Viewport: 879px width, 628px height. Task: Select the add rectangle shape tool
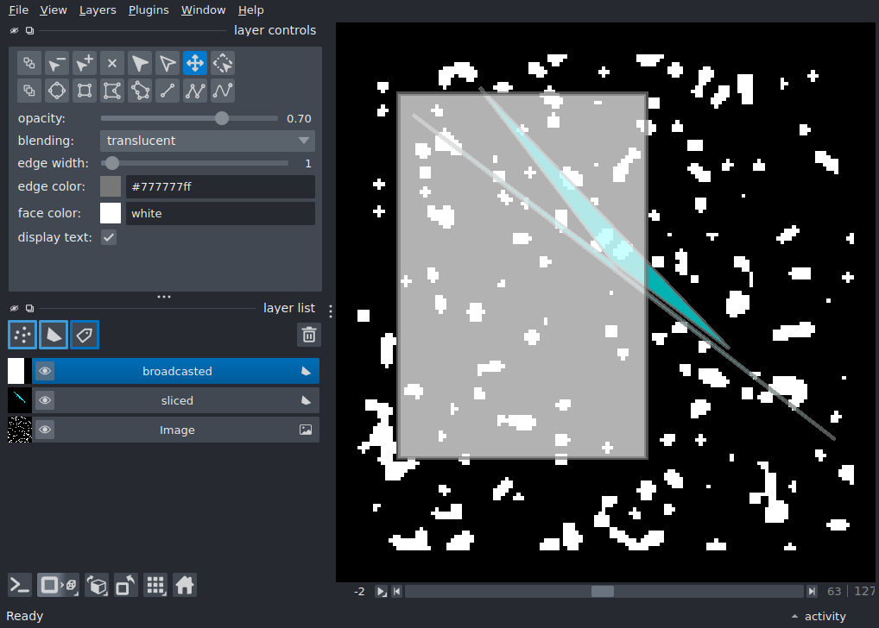coord(85,91)
